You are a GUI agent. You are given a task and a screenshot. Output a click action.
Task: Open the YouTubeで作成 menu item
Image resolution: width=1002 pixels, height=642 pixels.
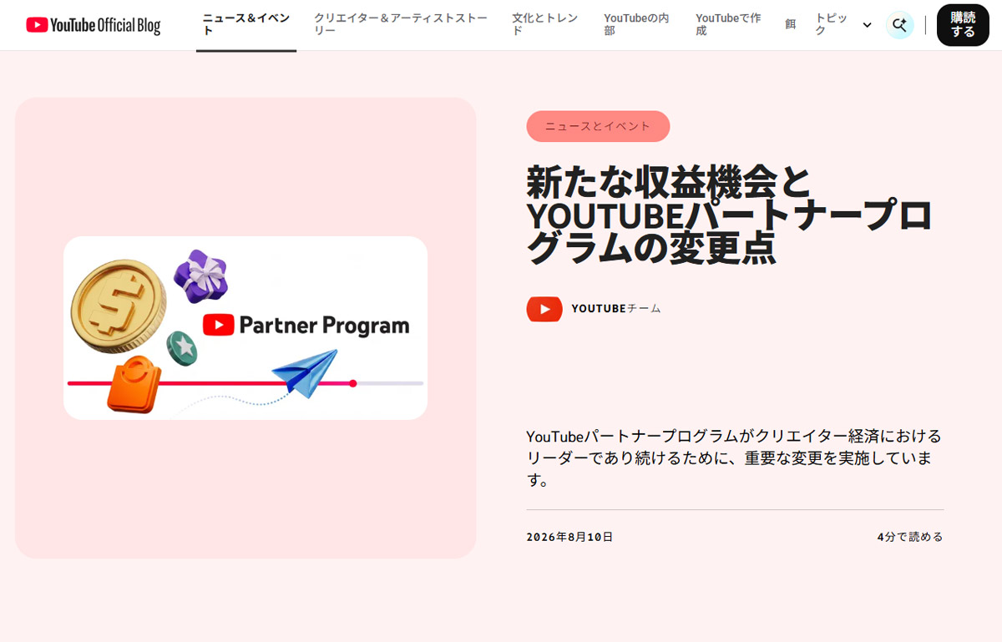[x=728, y=25]
